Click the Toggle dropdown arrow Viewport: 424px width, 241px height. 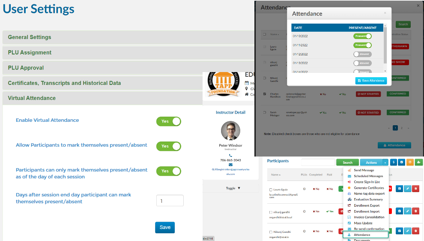click(x=239, y=188)
